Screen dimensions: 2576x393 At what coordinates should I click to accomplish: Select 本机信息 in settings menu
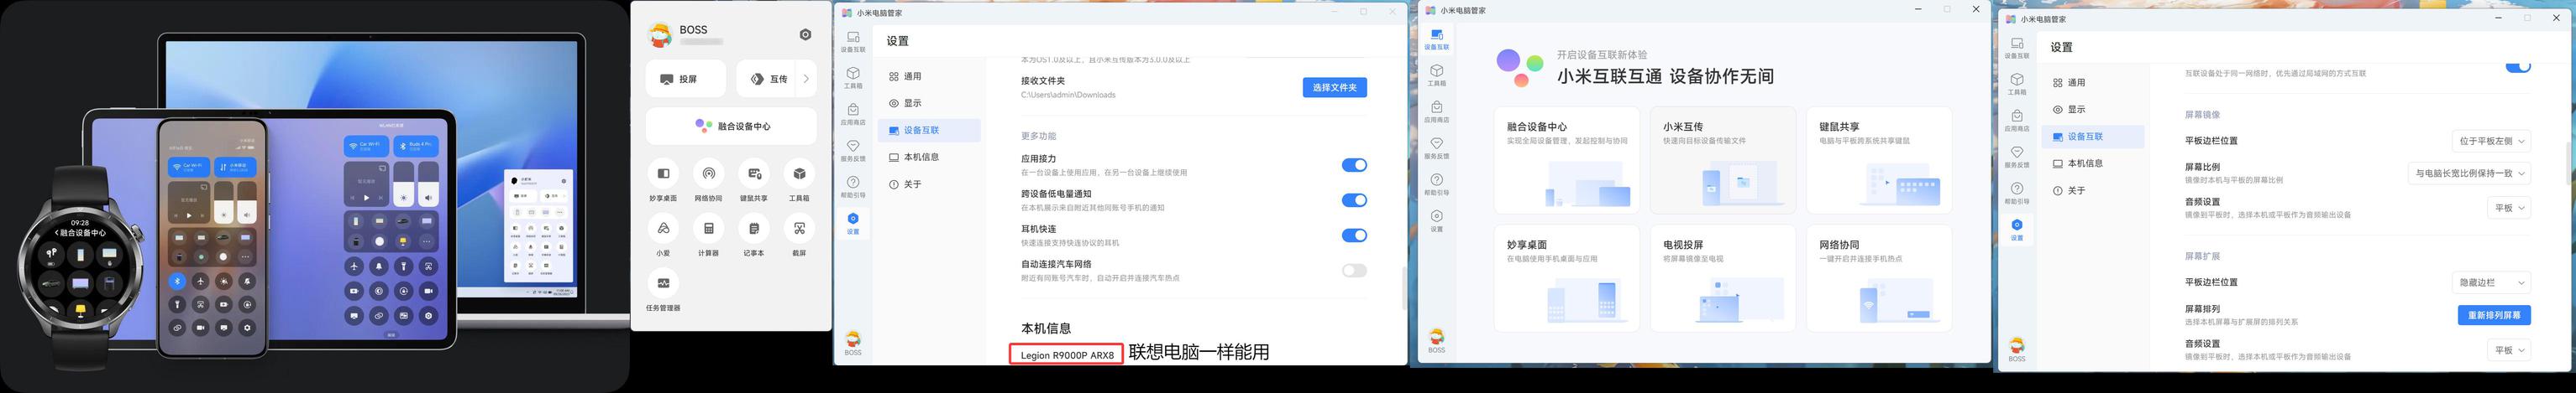pos(920,158)
